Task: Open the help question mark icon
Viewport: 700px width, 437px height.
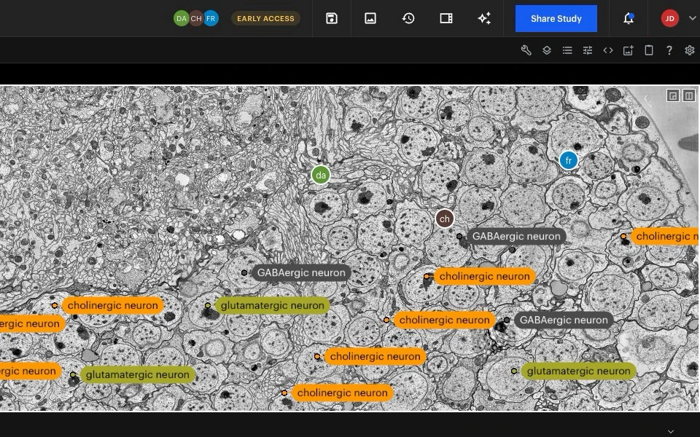Action: coord(669,50)
